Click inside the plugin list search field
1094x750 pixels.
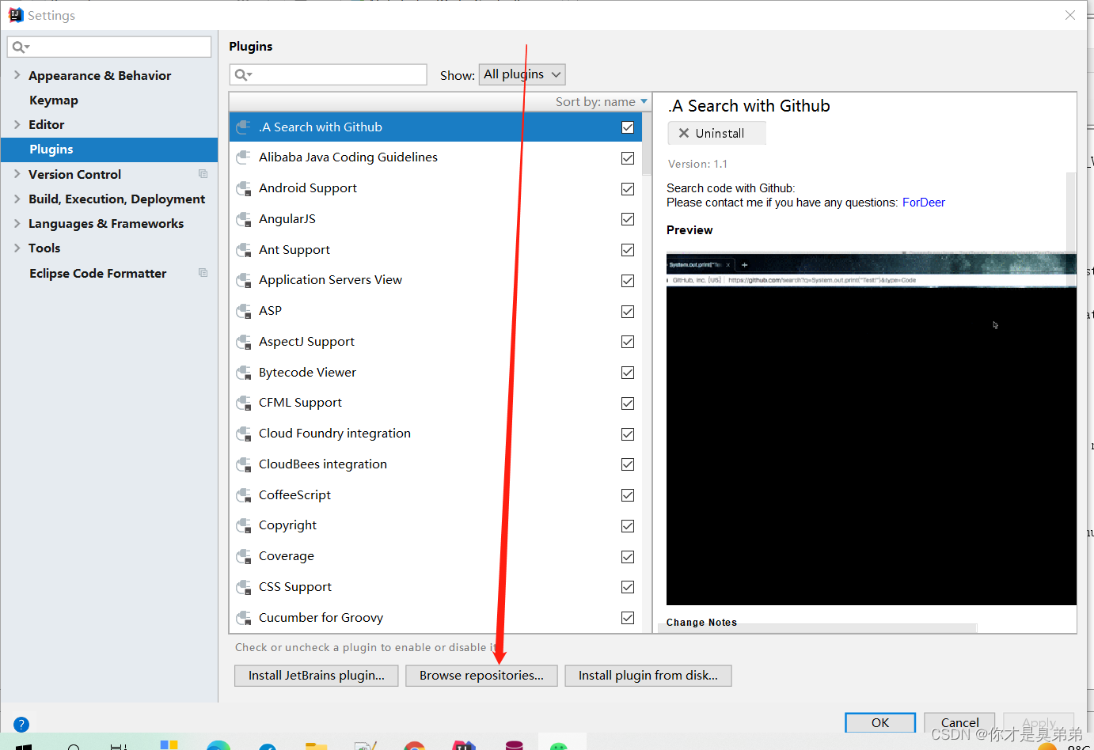[332, 74]
